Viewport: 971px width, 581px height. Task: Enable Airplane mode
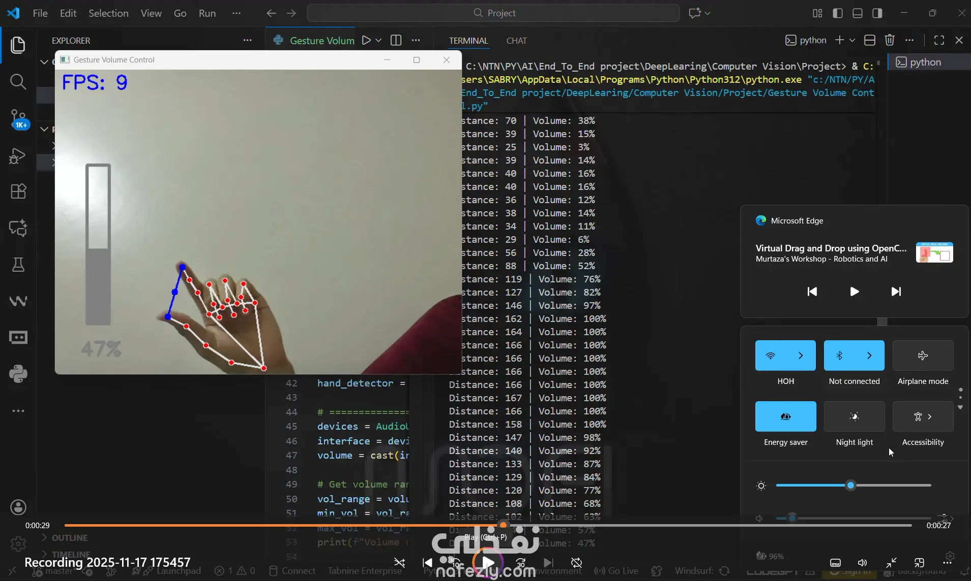click(x=923, y=356)
